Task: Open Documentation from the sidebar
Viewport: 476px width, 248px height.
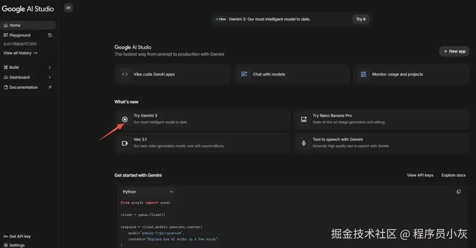Action: (x=23, y=87)
